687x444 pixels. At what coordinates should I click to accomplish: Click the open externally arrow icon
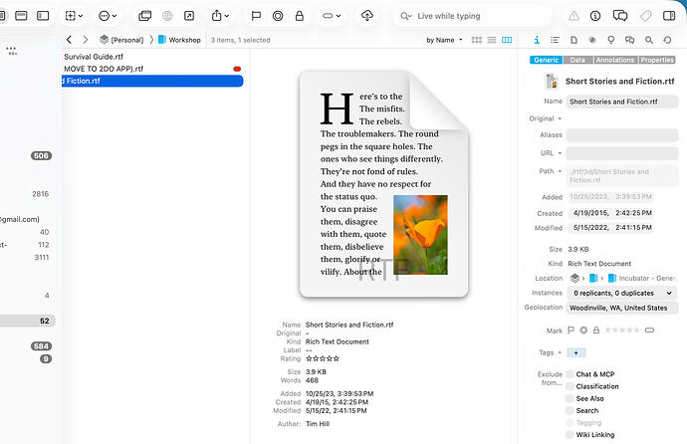pos(189,16)
